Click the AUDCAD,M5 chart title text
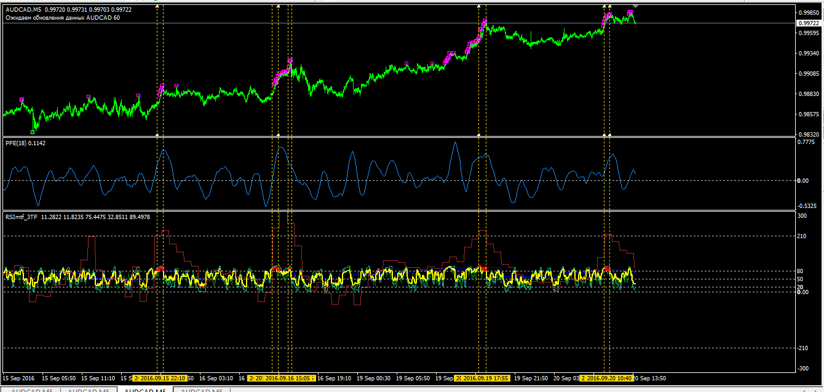 coord(23,10)
